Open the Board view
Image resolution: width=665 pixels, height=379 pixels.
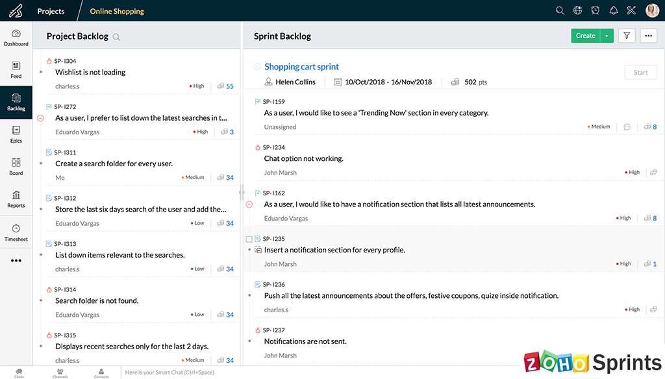(x=16, y=167)
